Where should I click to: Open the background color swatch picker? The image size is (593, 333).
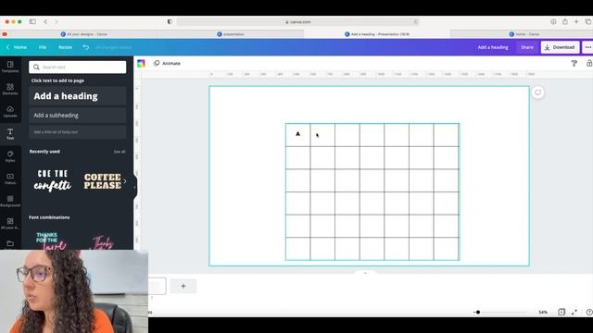tap(141, 63)
